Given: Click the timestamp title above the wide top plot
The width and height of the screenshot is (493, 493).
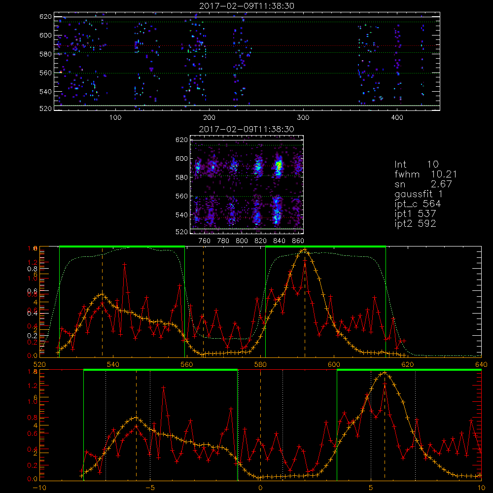Looking at the screenshot, I should pos(247,6).
